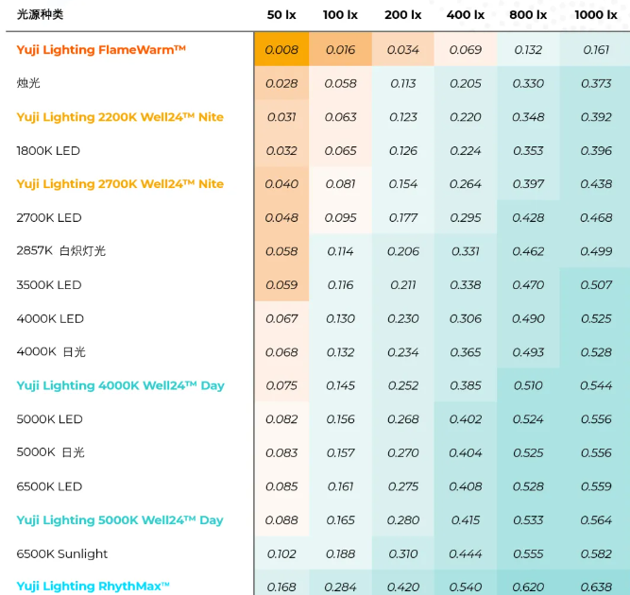Click the 0.206 cell

403,251
